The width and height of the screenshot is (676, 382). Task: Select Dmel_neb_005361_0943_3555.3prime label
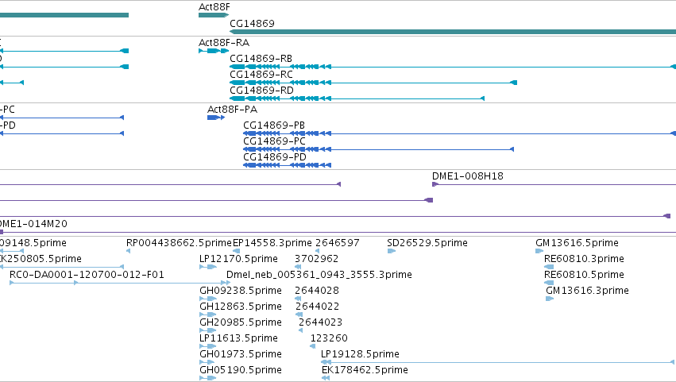[319, 275]
